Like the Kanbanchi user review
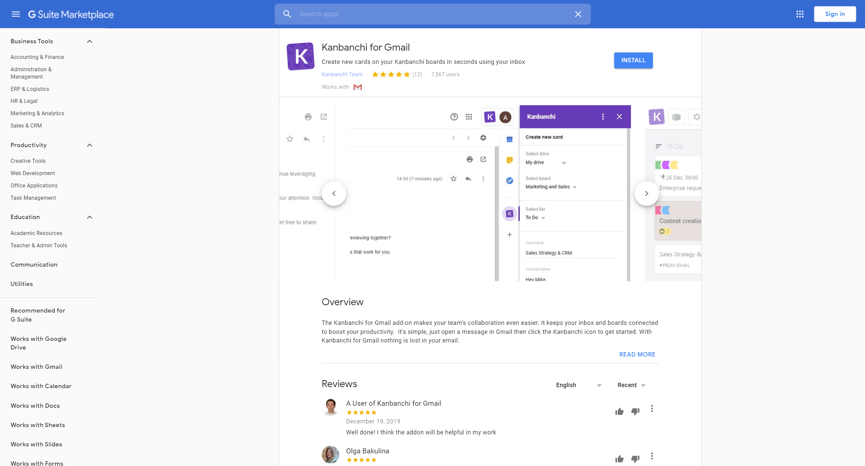The height and width of the screenshot is (466, 865). pyautogui.click(x=619, y=411)
